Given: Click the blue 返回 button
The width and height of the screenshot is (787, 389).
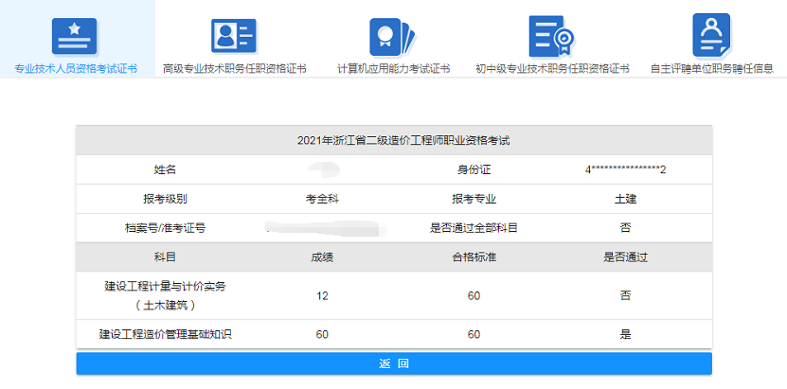Looking at the screenshot, I should 394,363.
